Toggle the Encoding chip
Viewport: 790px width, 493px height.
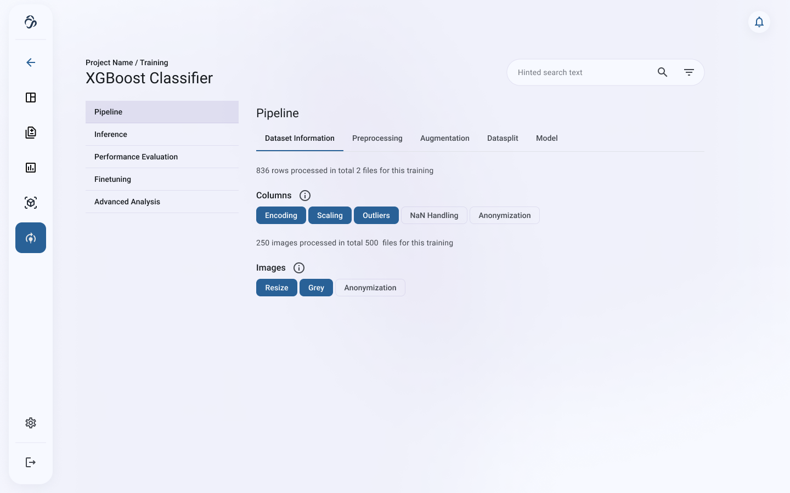[281, 215]
